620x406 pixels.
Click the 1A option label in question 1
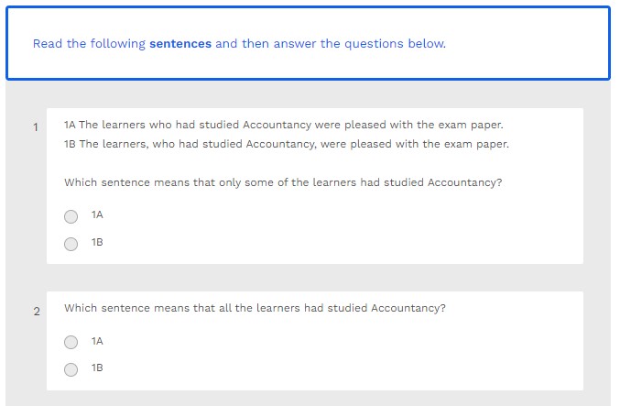[97, 215]
